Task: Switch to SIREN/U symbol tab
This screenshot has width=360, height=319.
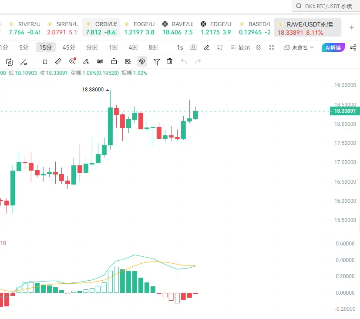Action: 62,28
